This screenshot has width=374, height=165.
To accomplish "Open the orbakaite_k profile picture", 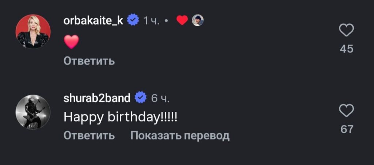I will tap(33, 32).
